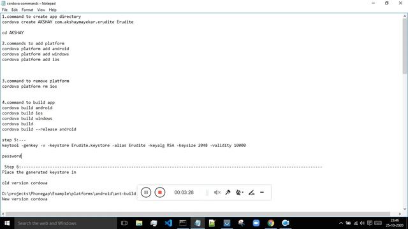Click the vertical scrollbar down arrow
408x229 pixels.
coord(405,209)
